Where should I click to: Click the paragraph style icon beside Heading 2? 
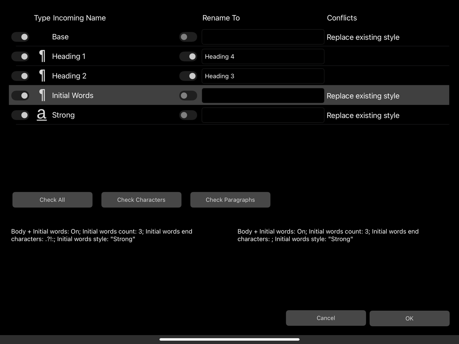[x=42, y=76]
